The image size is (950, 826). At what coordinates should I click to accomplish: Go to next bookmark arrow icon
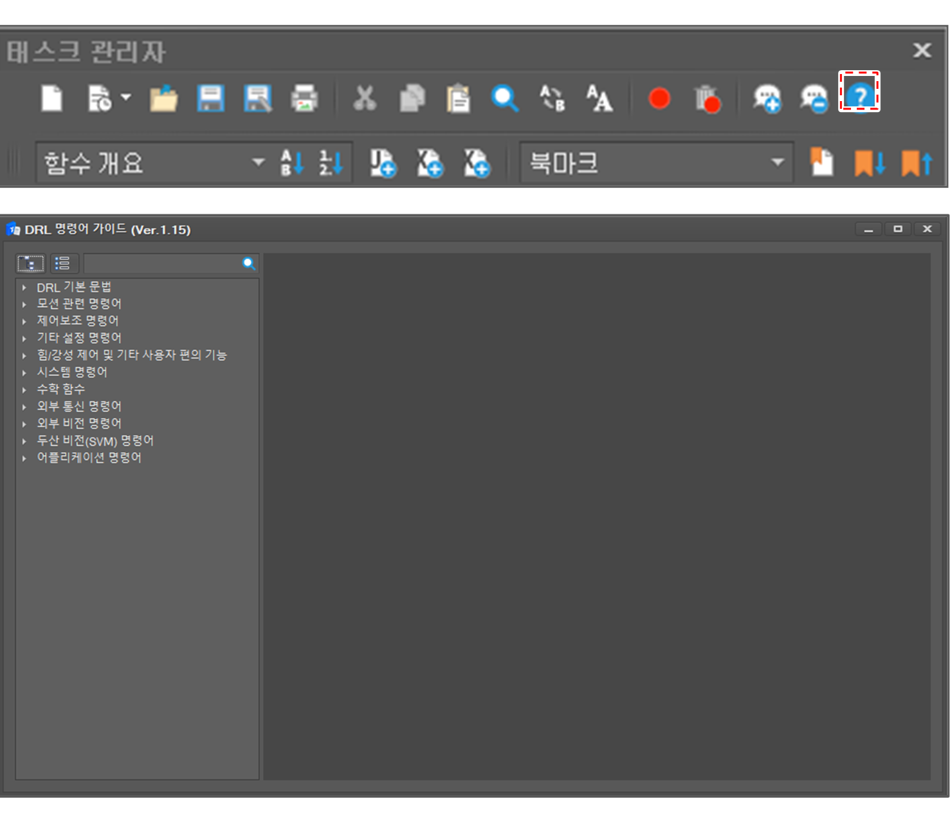coord(870,163)
